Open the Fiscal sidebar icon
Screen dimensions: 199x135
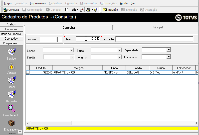click(x=11, y=80)
